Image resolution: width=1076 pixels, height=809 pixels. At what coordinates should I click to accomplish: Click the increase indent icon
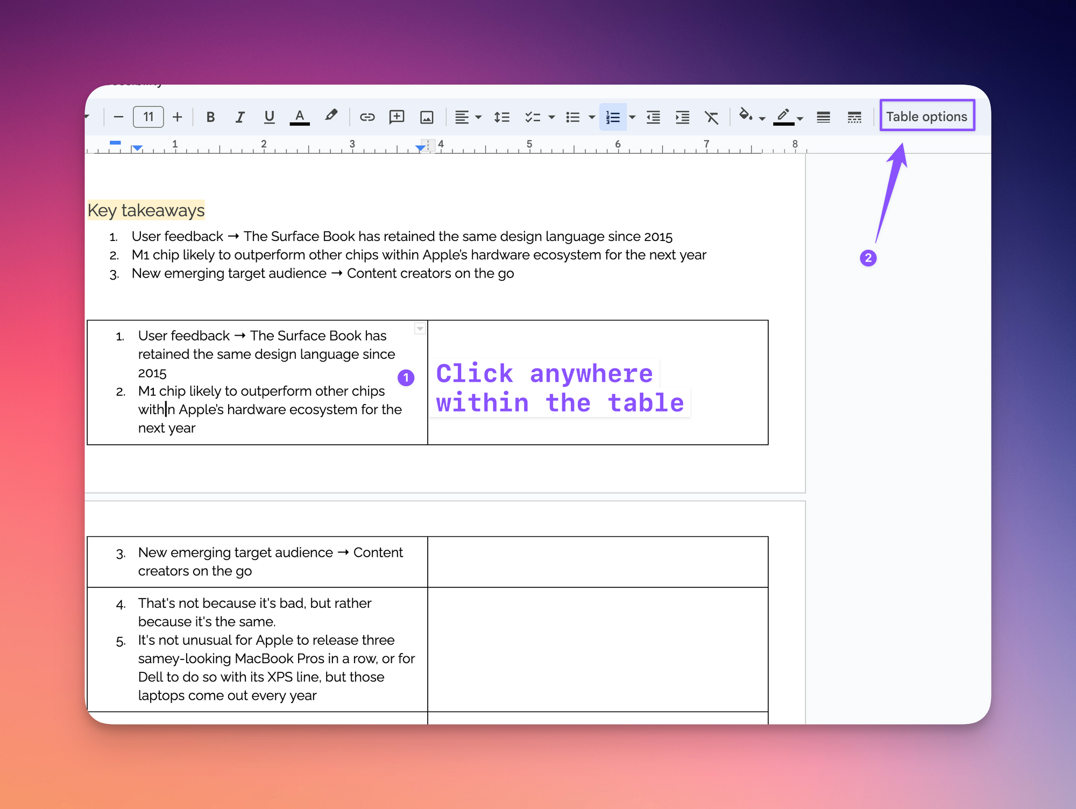pyautogui.click(x=682, y=117)
